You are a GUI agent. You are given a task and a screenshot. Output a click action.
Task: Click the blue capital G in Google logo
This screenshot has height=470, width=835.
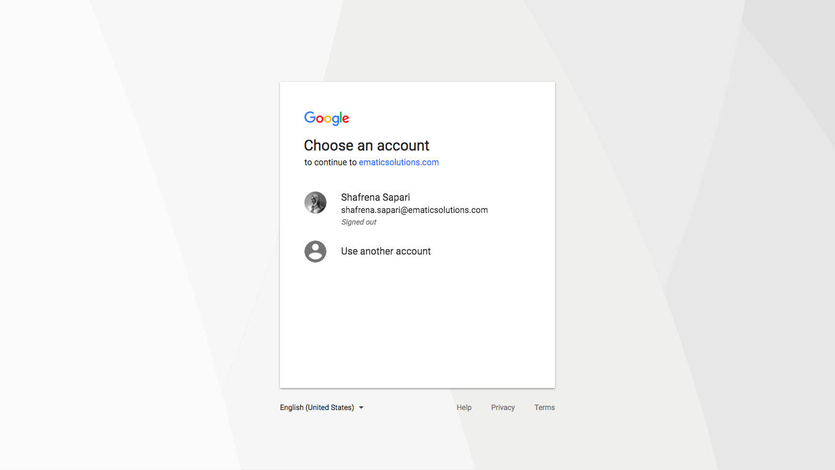coord(311,117)
